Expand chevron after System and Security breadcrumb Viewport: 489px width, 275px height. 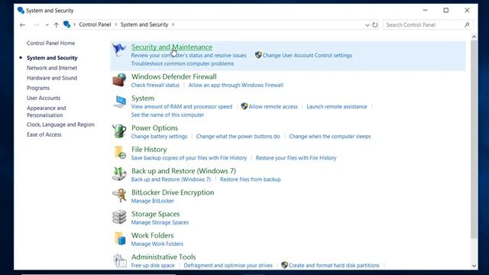click(x=173, y=24)
